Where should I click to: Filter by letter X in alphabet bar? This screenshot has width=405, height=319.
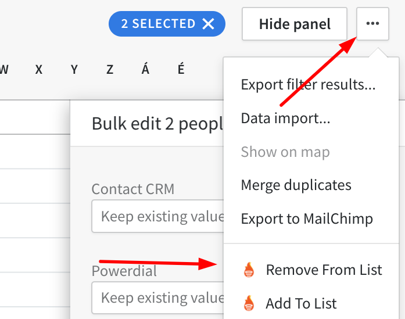click(x=39, y=70)
